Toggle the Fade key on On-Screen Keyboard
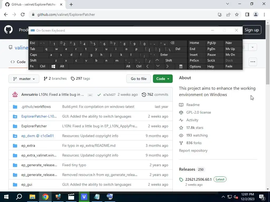The height and width of the screenshot is (202, 270). (233, 66)
